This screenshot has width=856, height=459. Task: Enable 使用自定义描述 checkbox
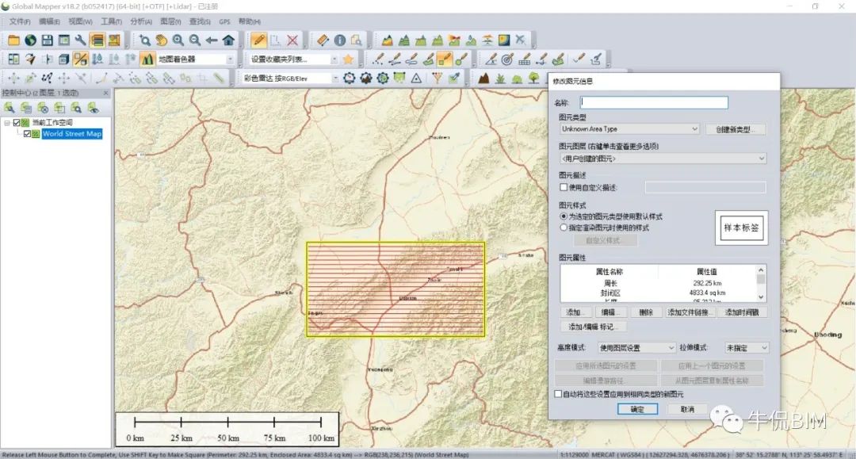coord(564,187)
